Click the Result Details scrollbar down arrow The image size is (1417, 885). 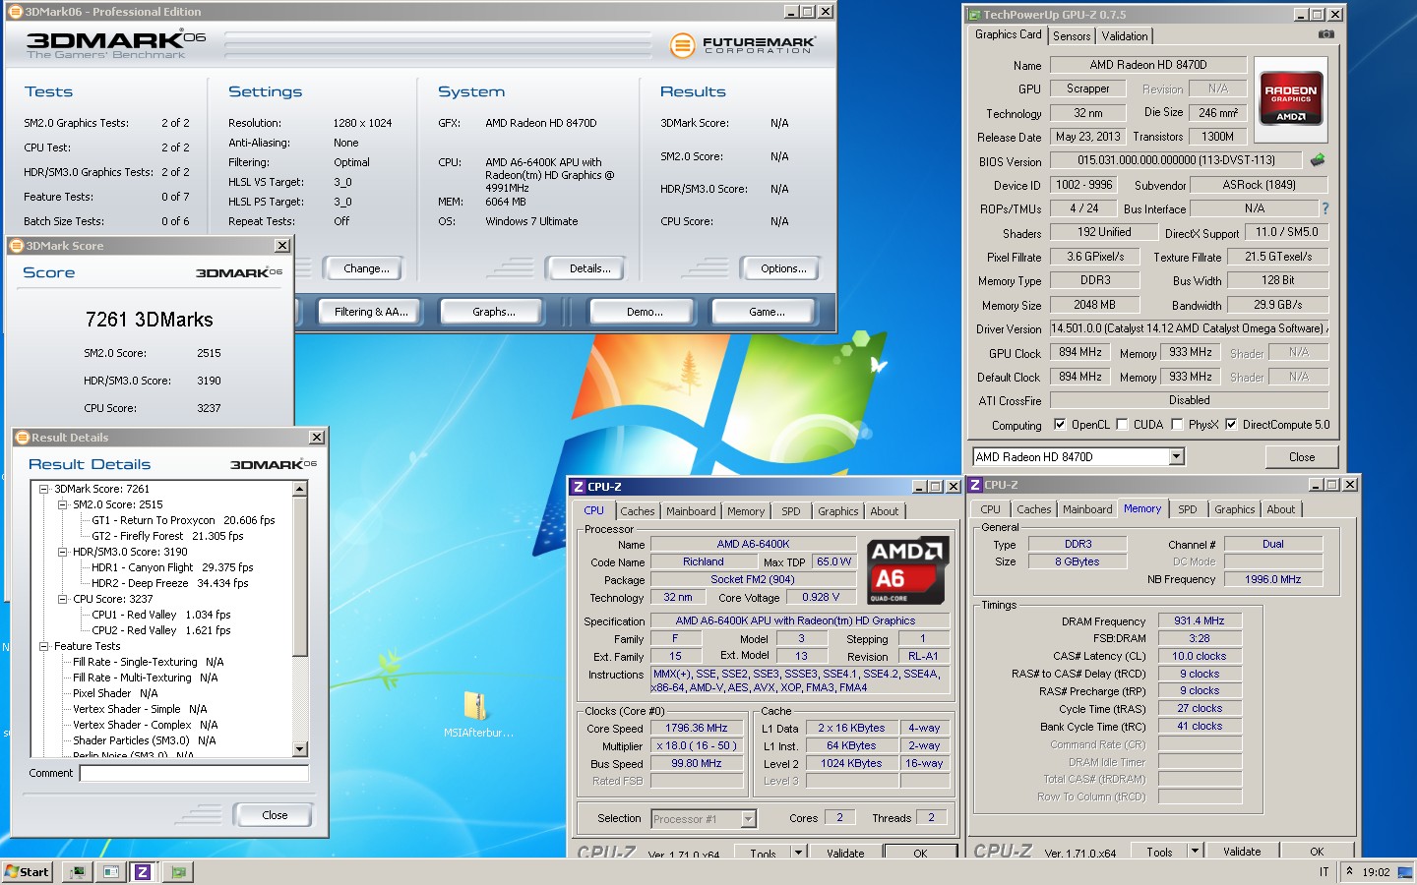click(x=300, y=749)
